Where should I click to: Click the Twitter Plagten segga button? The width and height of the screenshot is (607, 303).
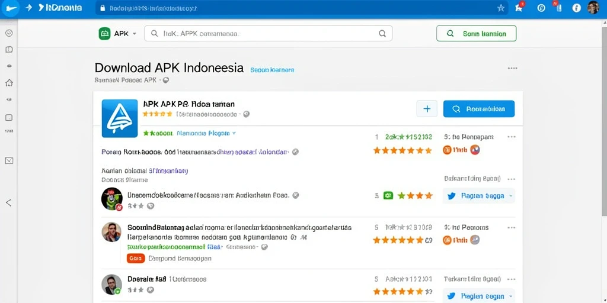[x=479, y=196]
